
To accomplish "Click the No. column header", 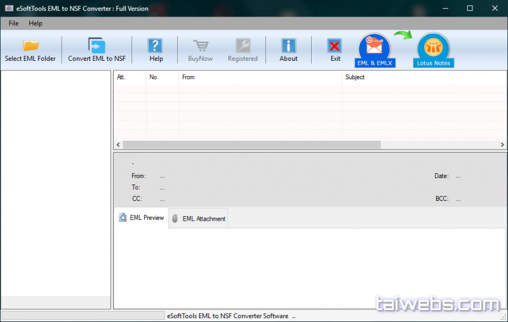I will click(163, 77).
